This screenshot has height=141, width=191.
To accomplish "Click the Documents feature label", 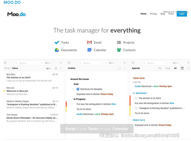I will point(69,50).
